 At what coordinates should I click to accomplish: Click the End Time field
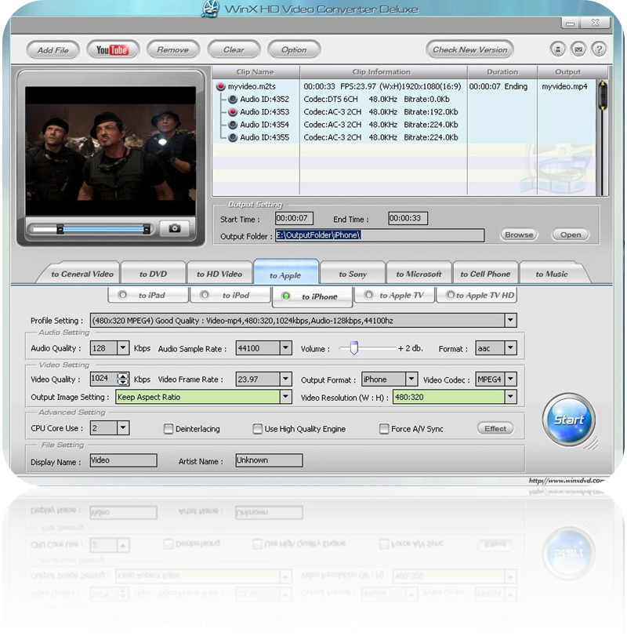pyautogui.click(x=408, y=218)
